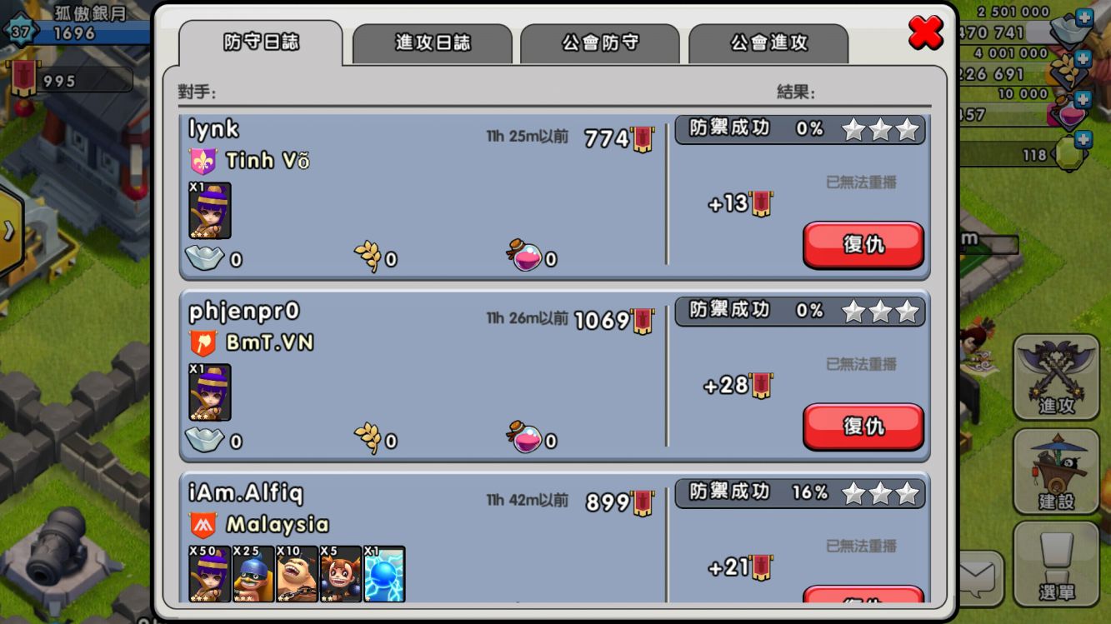The width and height of the screenshot is (1111, 624).
Task: Open the 建設 build shop icon
Action: click(1056, 472)
